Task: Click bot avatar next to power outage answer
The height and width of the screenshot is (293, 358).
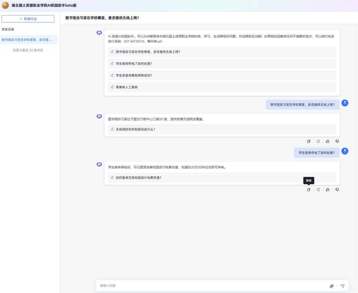Action: tap(99, 164)
